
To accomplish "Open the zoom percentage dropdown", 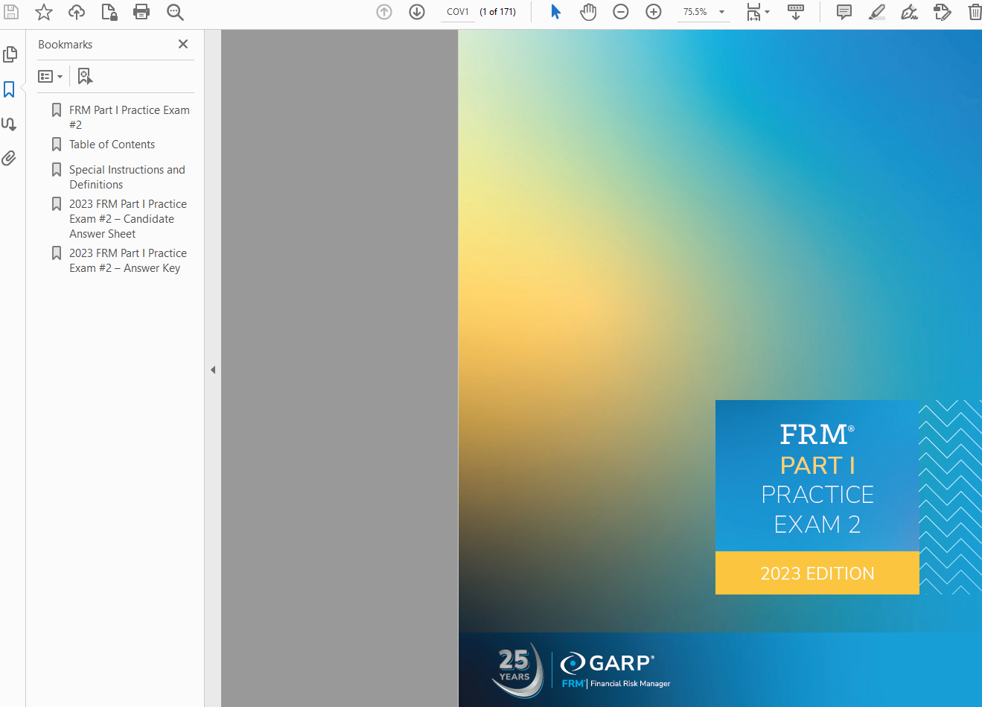I will [721, 12].
